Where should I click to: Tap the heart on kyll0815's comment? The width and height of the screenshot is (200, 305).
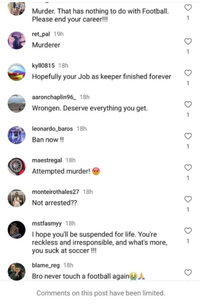(x=188, y=72)
